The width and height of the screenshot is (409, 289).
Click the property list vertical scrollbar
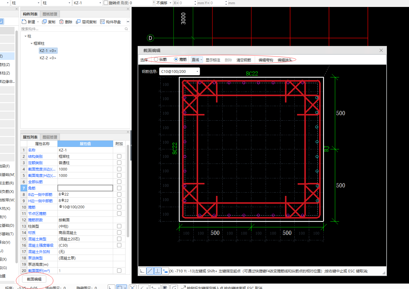pyautogui.click(x=128, y=190)
